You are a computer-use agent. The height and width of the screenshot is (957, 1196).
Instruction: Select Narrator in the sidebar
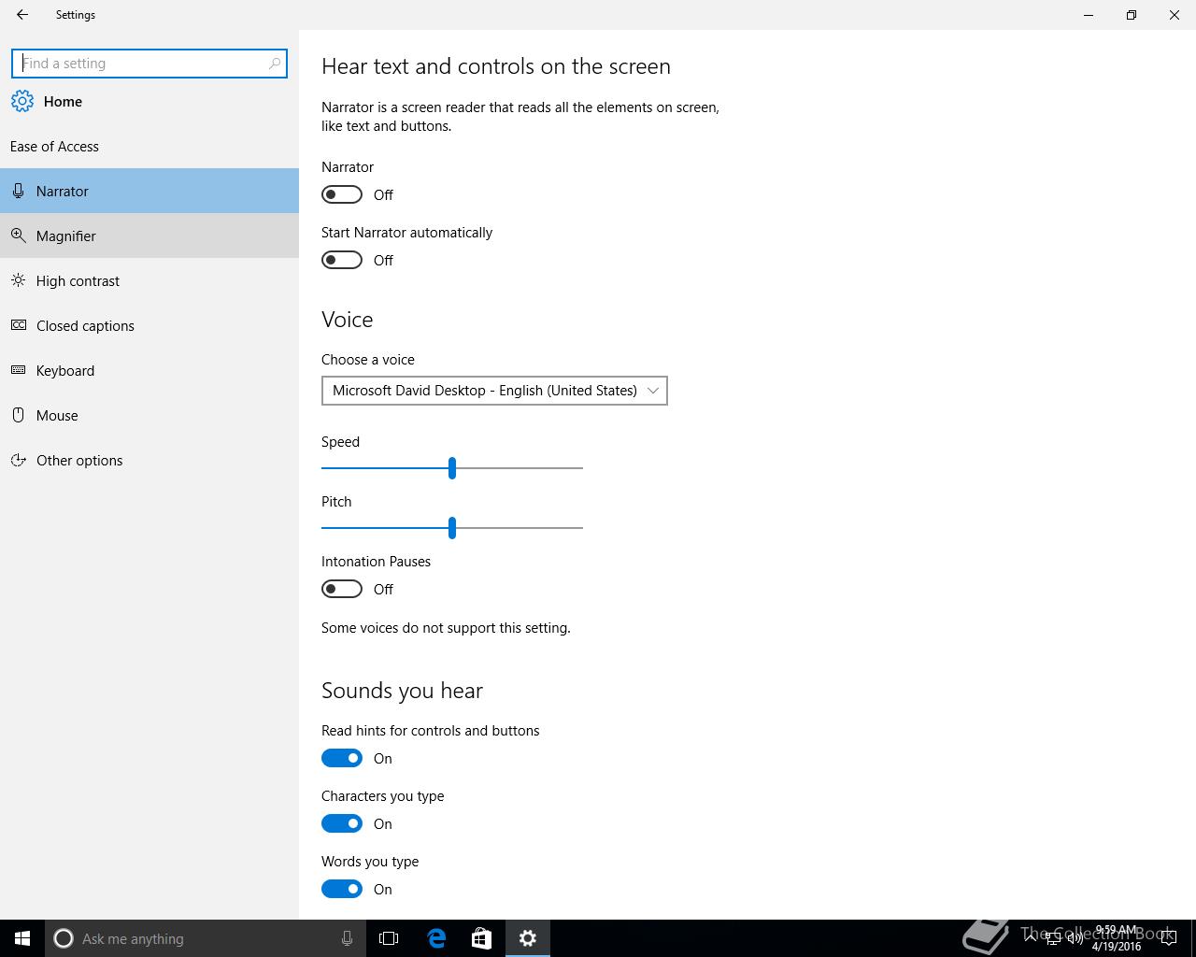pyautogui.click(x=149, y=191)
